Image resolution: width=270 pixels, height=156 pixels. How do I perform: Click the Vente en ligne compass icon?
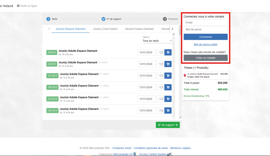pos(18,6)
